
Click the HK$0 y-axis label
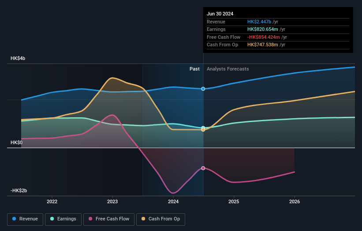[x=17, y=143]
